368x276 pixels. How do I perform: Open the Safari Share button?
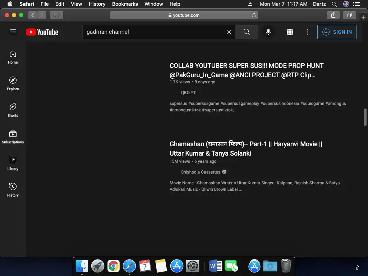pyautogui.click(x=333, y=15)
